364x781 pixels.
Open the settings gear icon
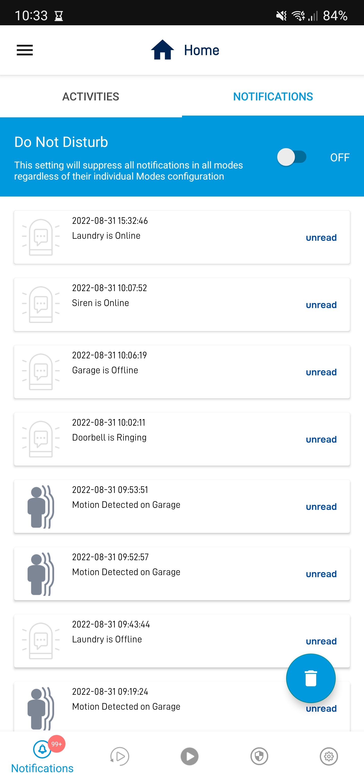[x=329, y=756]
